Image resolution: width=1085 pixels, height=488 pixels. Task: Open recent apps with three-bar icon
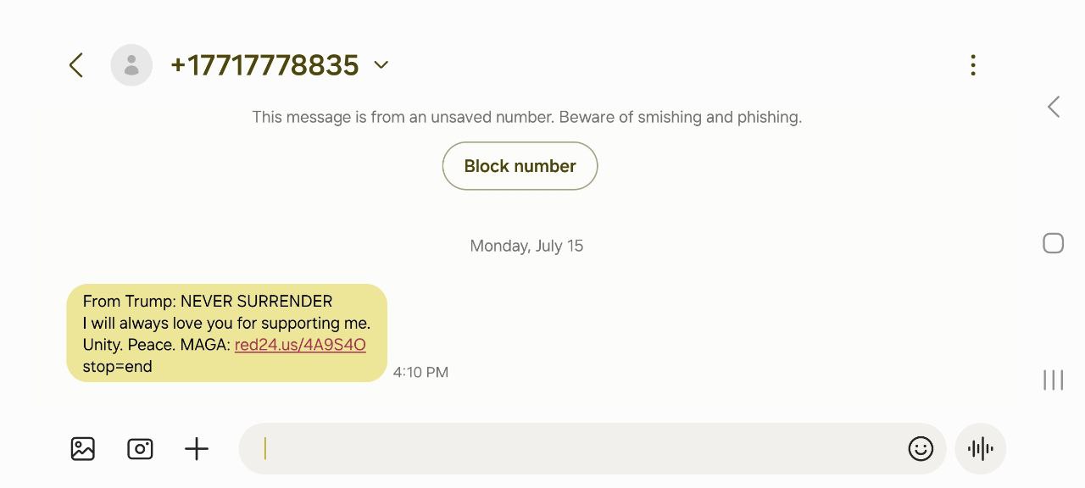1053,380
